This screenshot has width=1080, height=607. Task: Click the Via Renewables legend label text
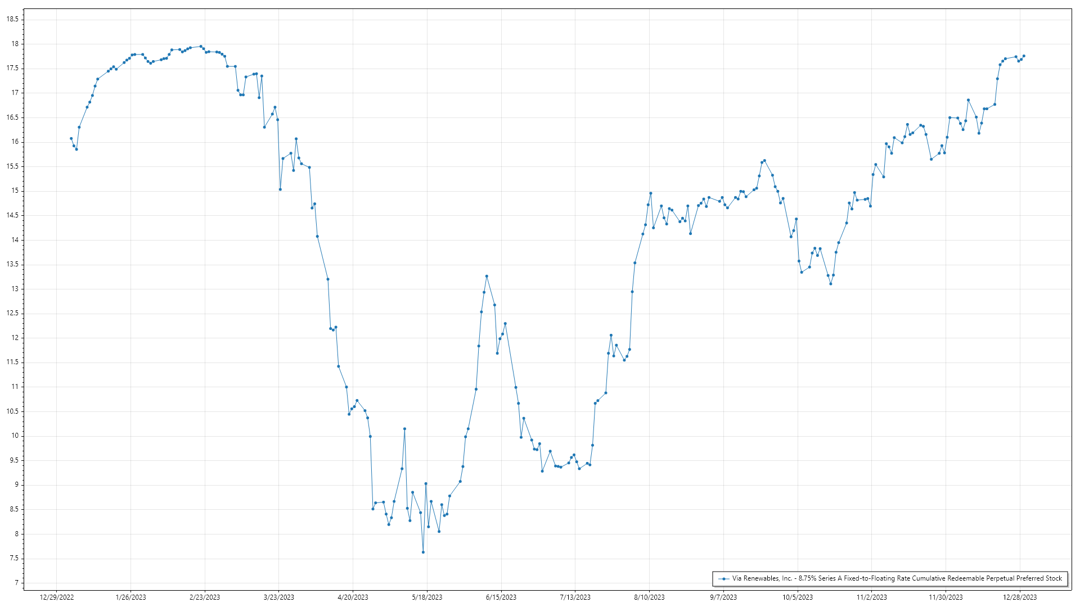point(897,578)
